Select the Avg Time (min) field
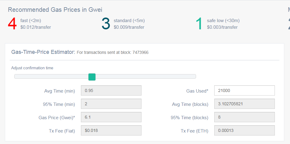Image resolution: width=290 pixels, height=144 pixels. pyautogui.click(x=111, y=90)
